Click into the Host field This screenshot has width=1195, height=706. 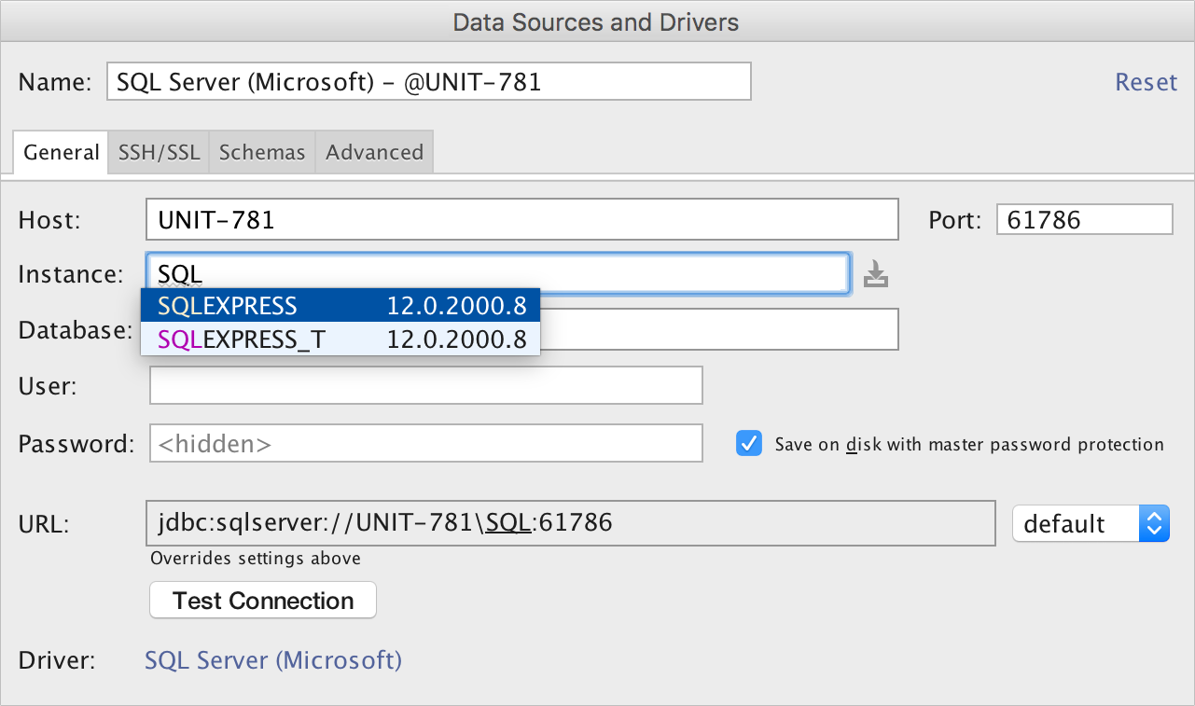(522, 220)
